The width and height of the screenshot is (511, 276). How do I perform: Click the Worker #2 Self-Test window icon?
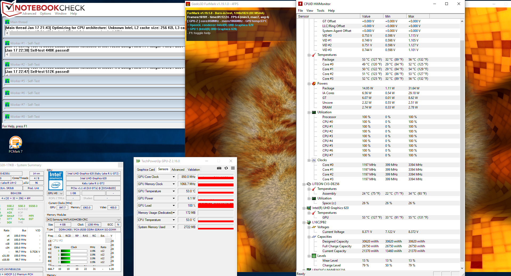(x=7, y=64)
